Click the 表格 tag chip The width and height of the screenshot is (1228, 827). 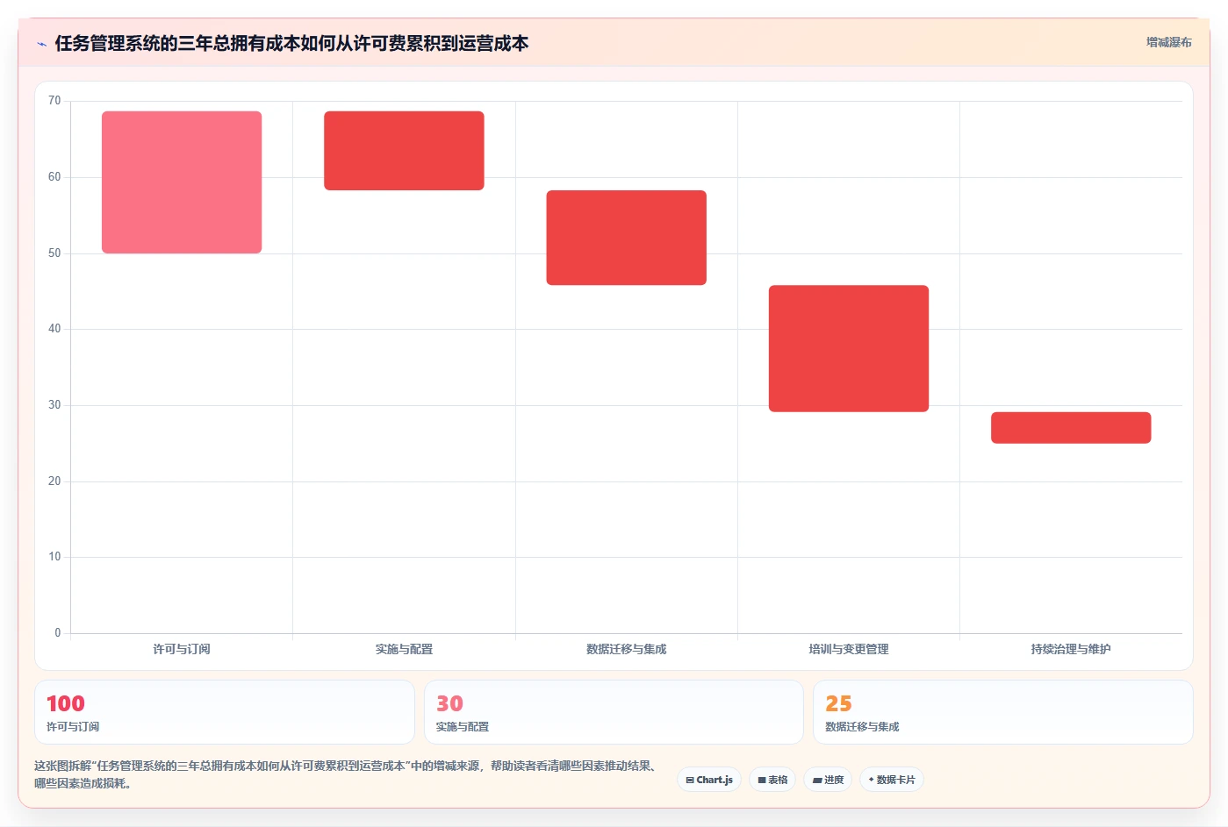pos(772,780)
